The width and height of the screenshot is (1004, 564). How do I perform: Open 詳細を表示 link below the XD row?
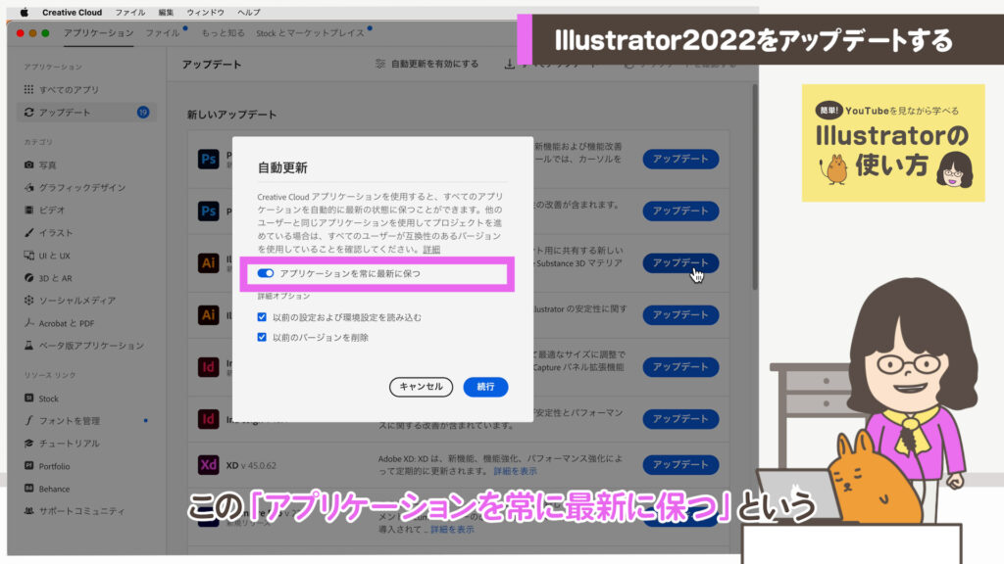pos(452,530)
